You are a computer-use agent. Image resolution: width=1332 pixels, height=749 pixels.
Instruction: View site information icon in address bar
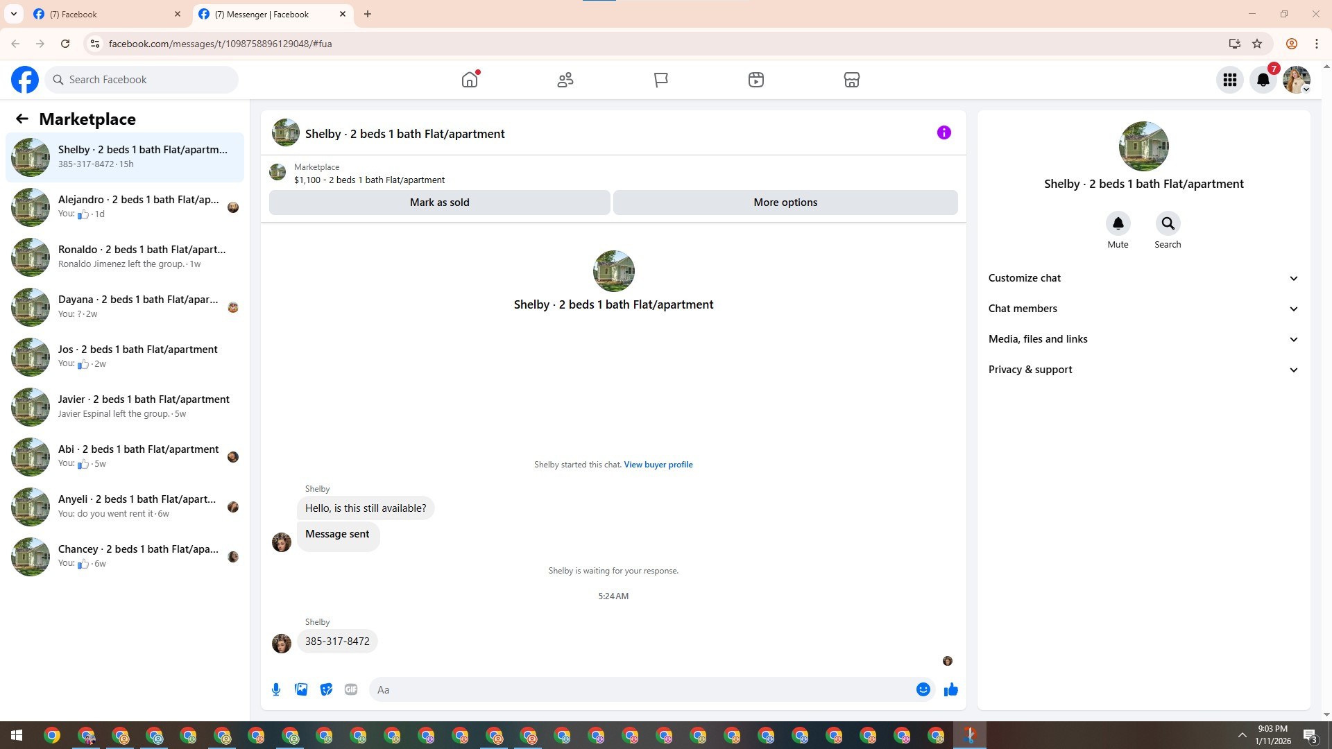[95, 44]
